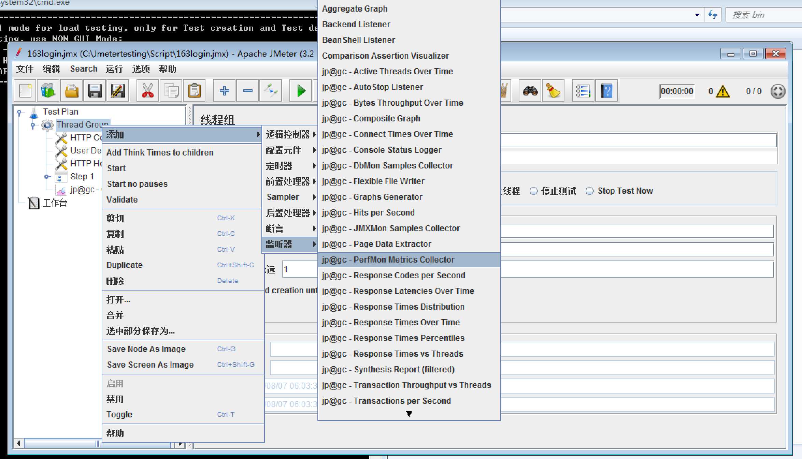Open the 运行 menu
Screen dimensions: 802x459
point(114,69)
